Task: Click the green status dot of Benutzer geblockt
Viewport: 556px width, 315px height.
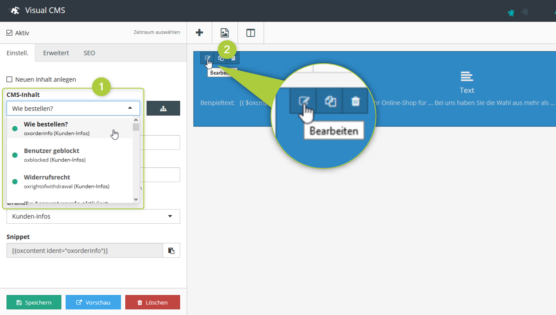Action: tap(15, 155)
